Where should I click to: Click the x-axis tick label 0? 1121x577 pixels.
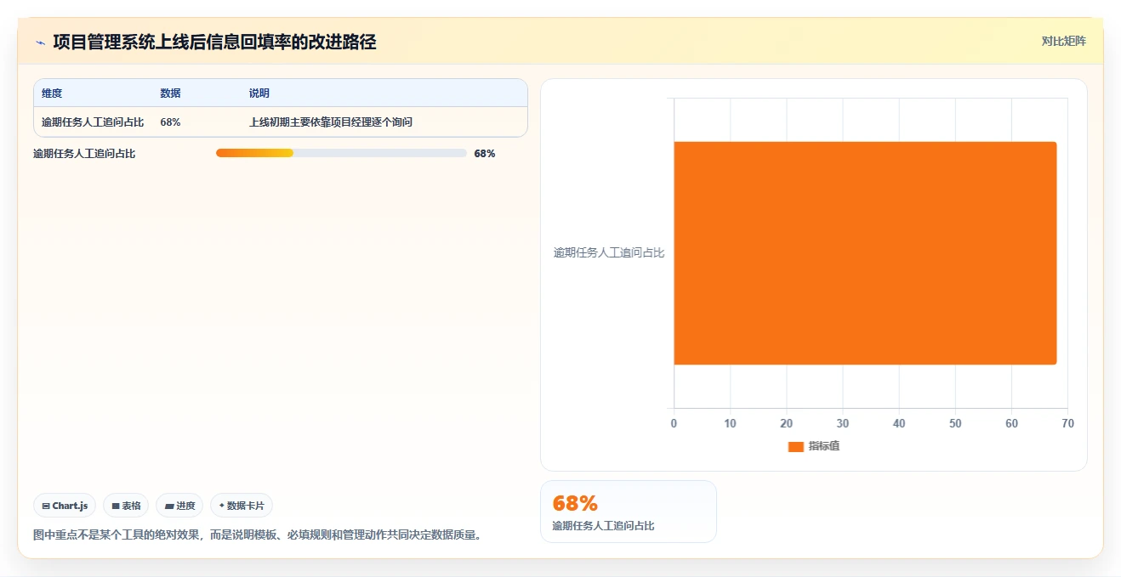coord(674,423)
